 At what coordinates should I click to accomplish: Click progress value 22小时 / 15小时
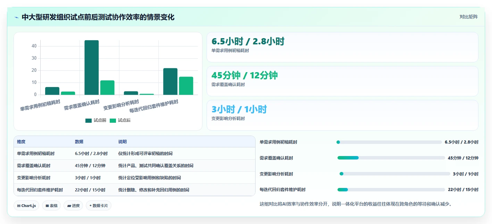point(463,190)
